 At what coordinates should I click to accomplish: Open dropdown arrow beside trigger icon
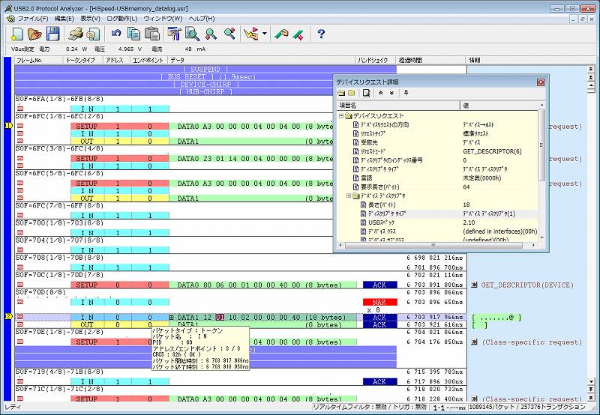point(265,34)
